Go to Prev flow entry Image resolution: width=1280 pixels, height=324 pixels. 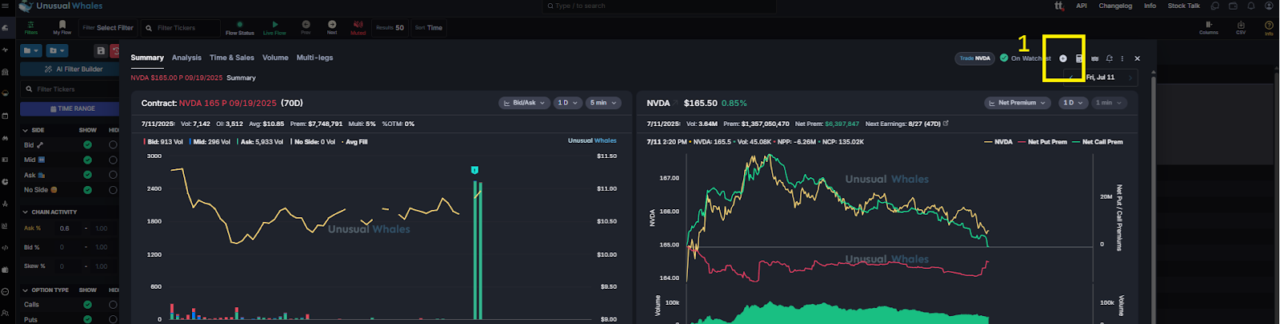tap(306, 27)
